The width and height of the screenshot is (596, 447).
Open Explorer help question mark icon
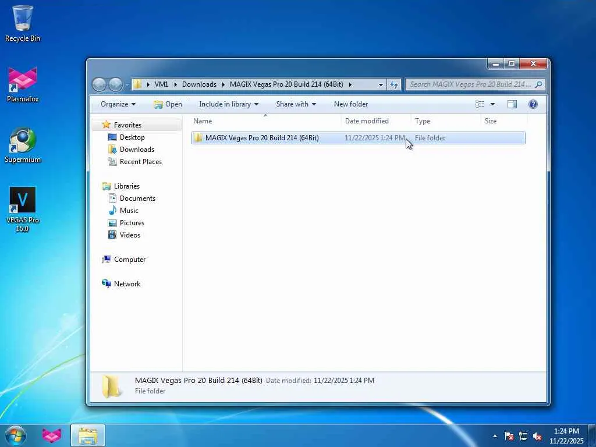click(533, 104)
